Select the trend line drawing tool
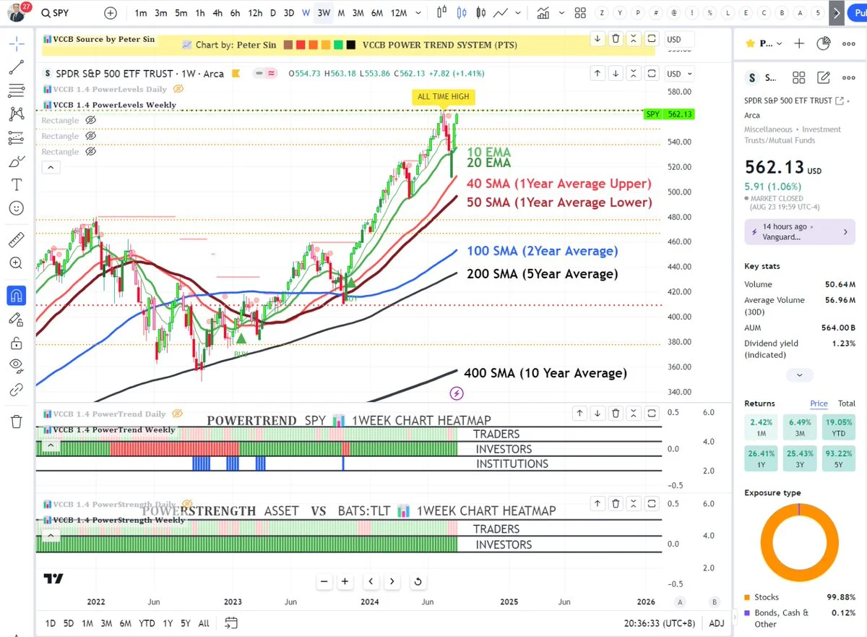Image resolution: width=867 pixels, height=637 pixels. (x=17, y=67)
